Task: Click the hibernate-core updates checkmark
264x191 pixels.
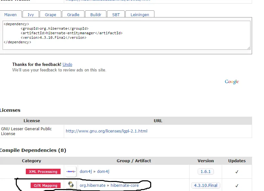Action: pos(237,186)
